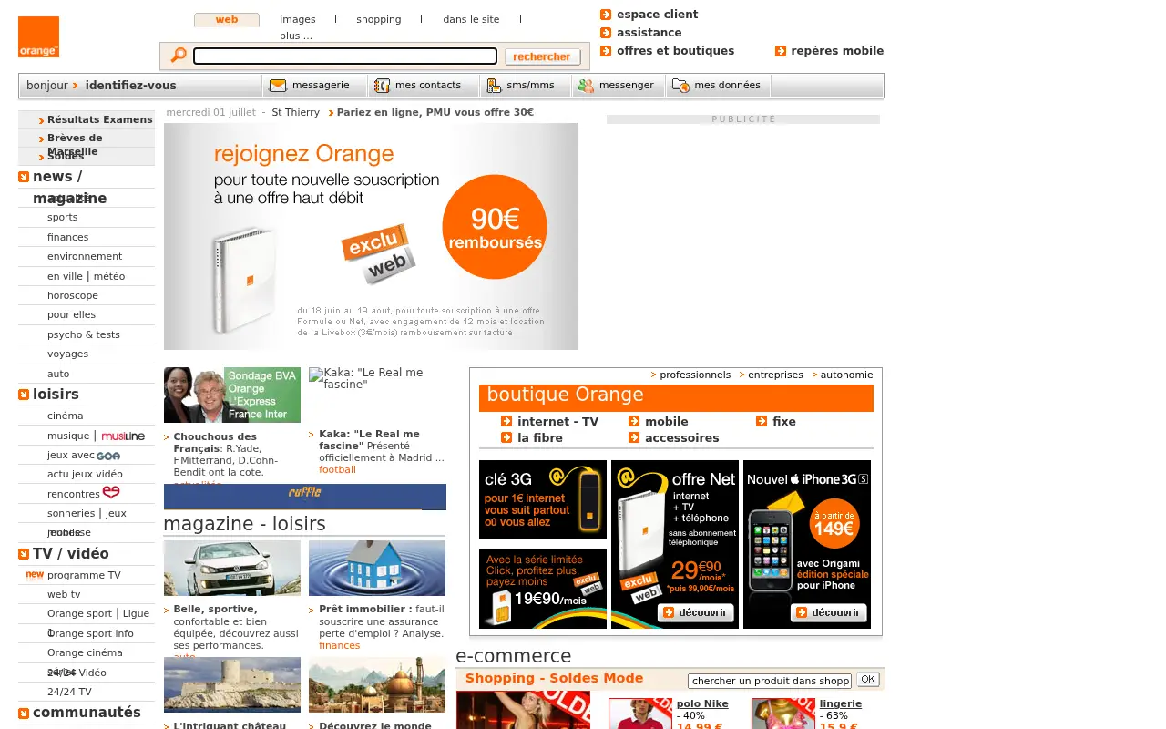
Task: Click découvrir button on offre Net ad
Action: [x=697, y=612]
